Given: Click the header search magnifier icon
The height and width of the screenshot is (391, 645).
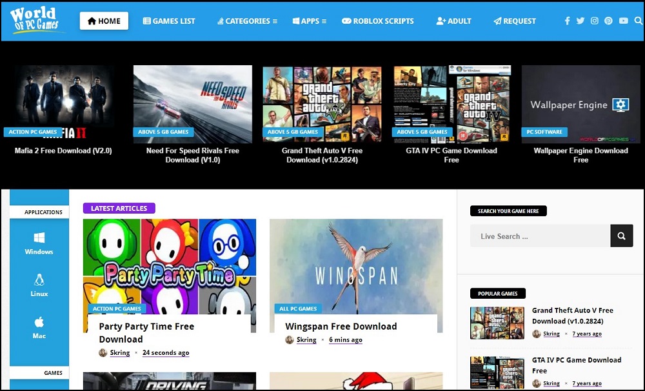Looking at the screenshot, I should (x=639, y=21).
